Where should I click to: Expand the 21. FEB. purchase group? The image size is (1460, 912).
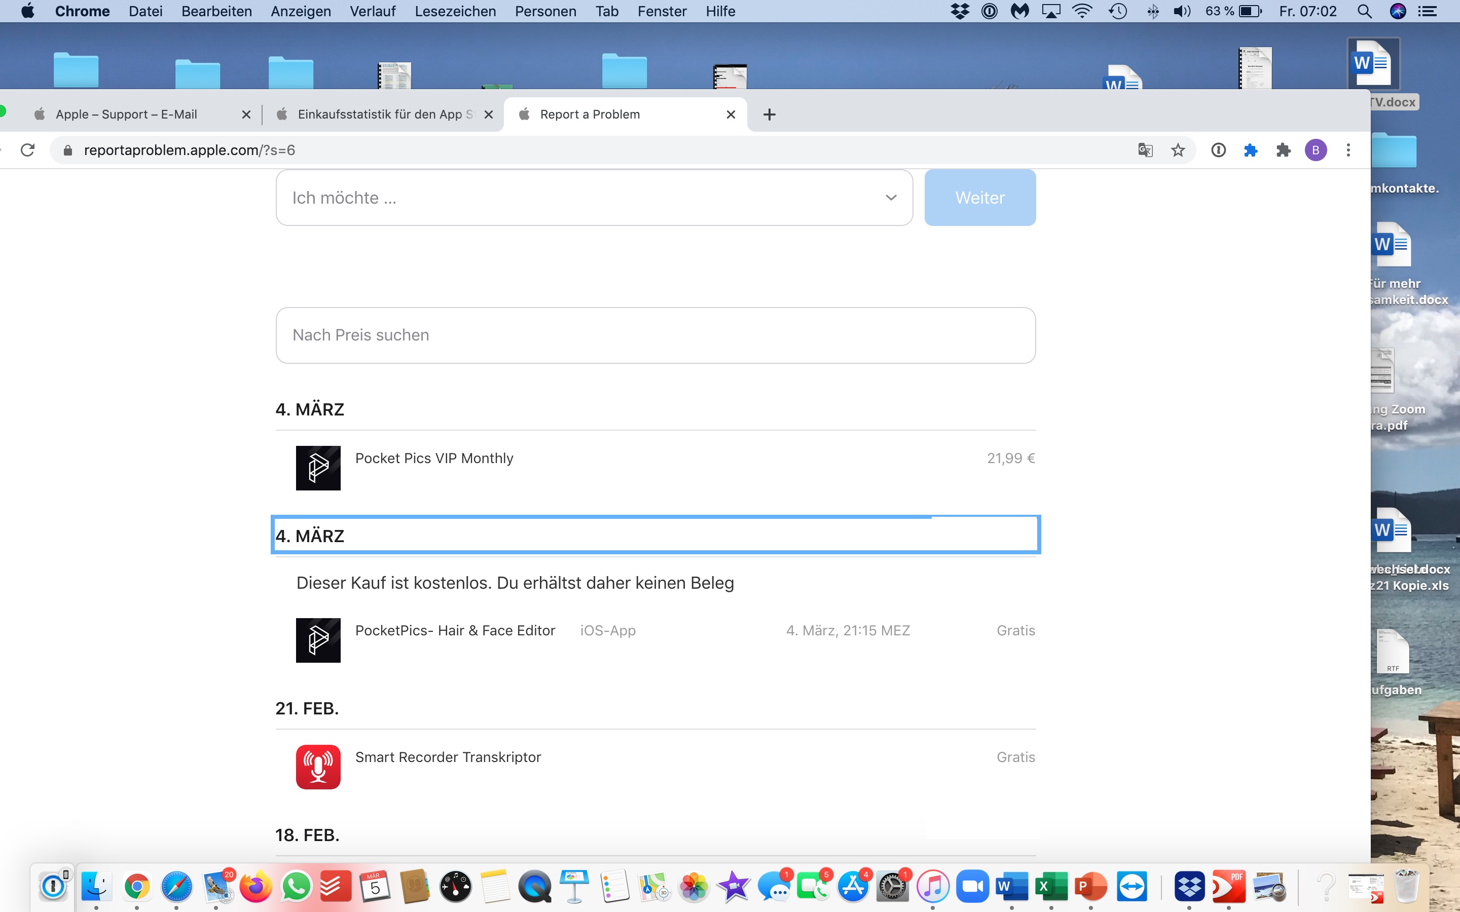(307, 709)
